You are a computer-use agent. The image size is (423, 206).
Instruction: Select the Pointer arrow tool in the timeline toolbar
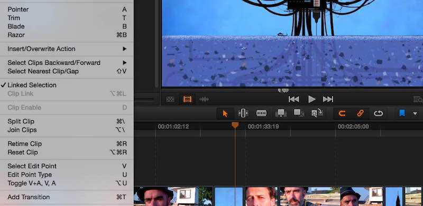(x=225, y=113)
